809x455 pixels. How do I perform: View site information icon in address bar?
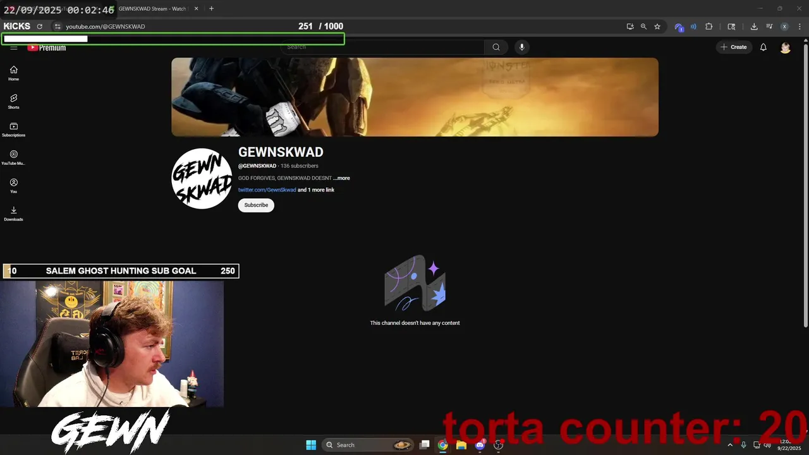pyautogui.click(x=57, y=27)
